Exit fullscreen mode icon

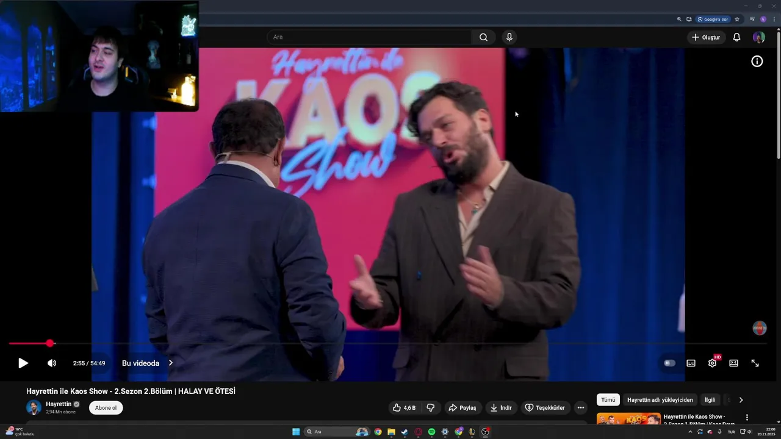[755, 363]
